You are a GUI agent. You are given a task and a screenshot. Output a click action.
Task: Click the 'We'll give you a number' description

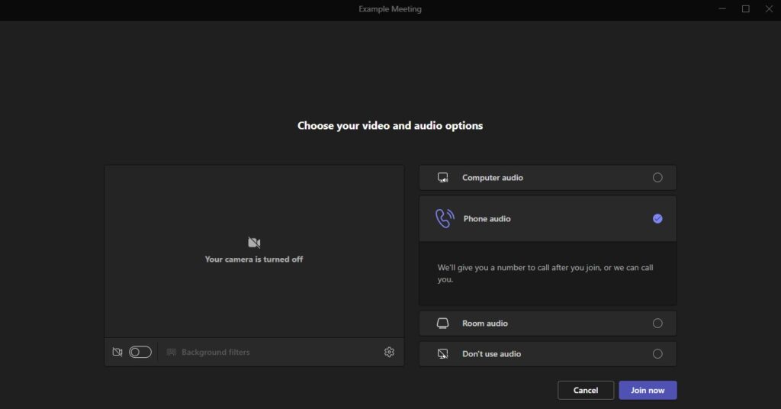click(x=545, y=273)
